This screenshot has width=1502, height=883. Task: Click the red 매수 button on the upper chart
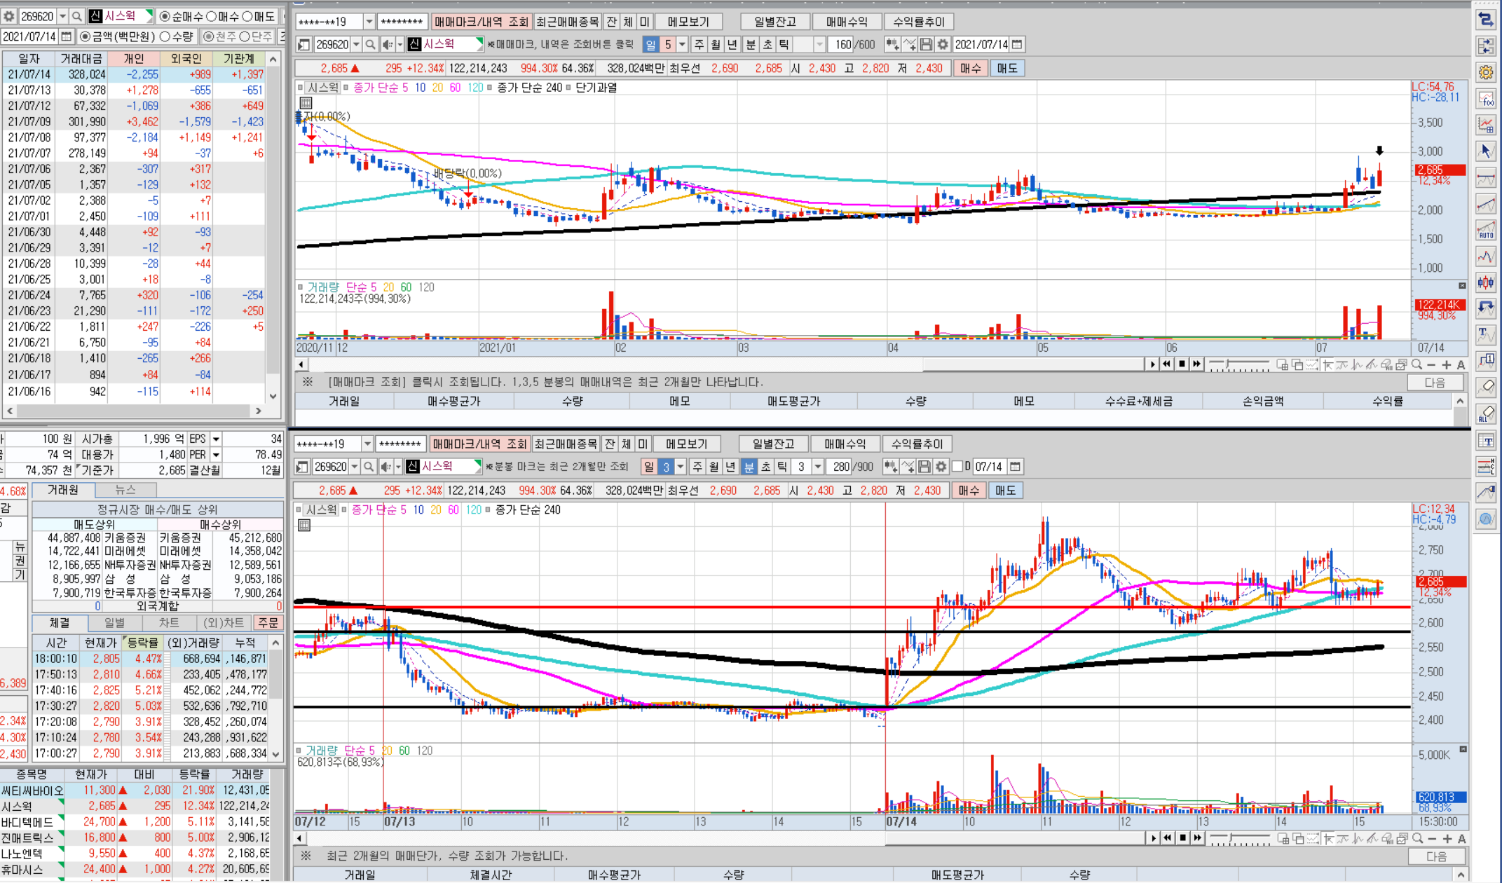click(x=971, y=68)
